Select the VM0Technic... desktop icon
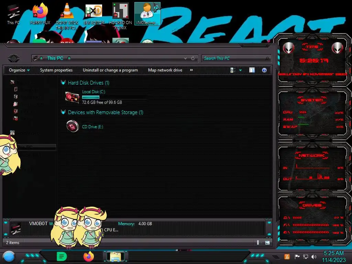This screenshot has width=352, height=264. (147, 14)
